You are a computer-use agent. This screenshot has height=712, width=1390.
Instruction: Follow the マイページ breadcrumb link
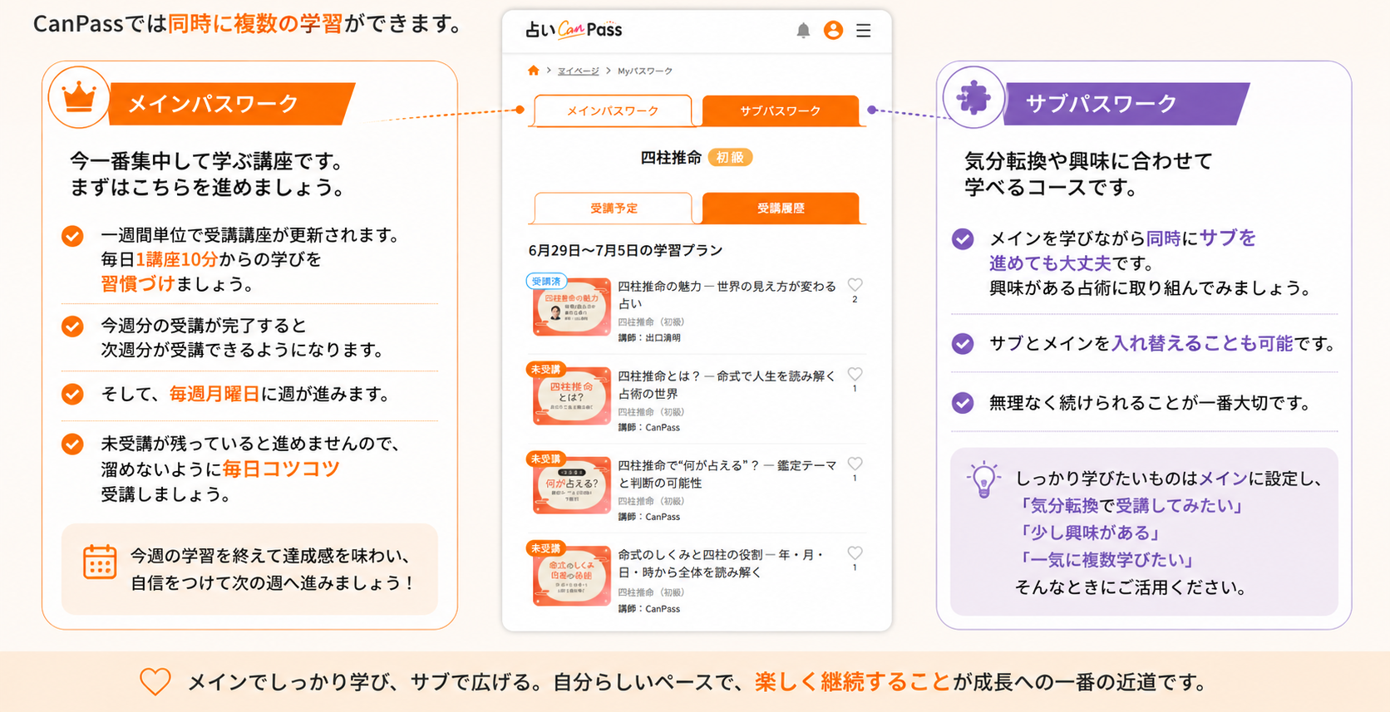tap(578, 71)
